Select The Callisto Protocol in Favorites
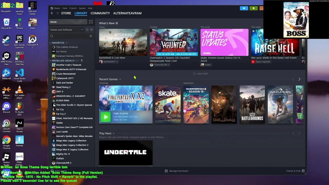329x185 pixels. coord(67,47)
